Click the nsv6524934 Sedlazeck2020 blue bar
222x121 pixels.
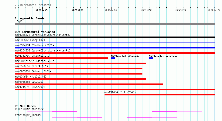pyautogui.click(x=115, y=48)
